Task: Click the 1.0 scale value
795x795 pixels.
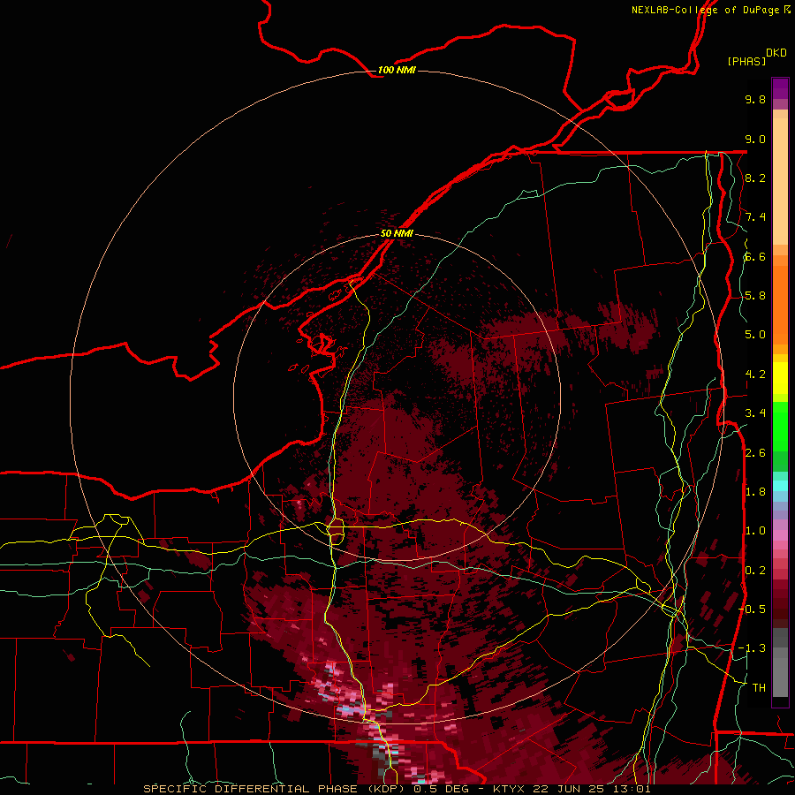Action: pos(755,531)
